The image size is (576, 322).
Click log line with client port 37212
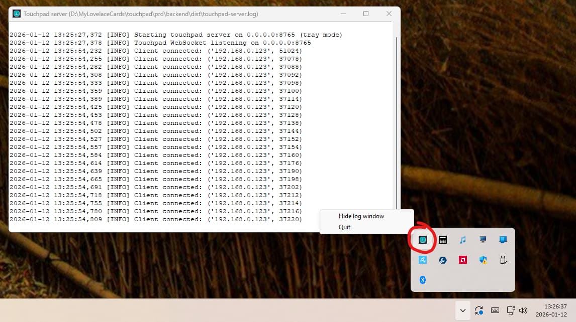point(156,196)
